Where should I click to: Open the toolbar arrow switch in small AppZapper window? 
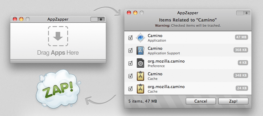click(x=98, y=19)
